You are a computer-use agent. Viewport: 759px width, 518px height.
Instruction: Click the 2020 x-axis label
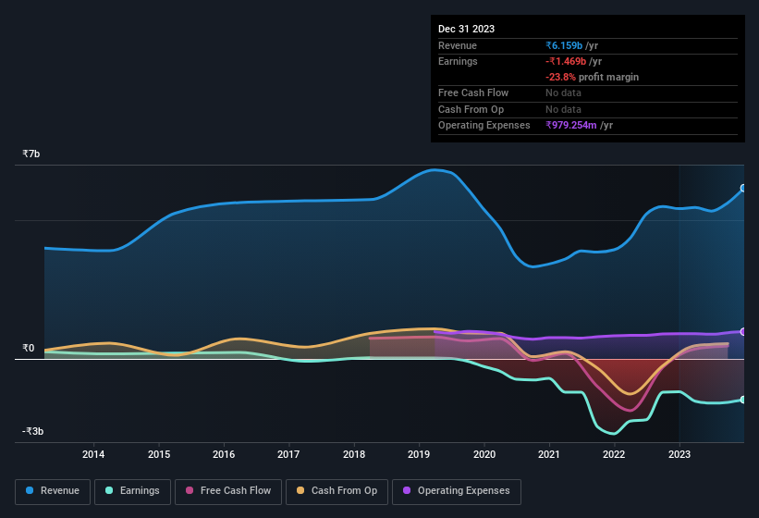[x=484, y=454]
